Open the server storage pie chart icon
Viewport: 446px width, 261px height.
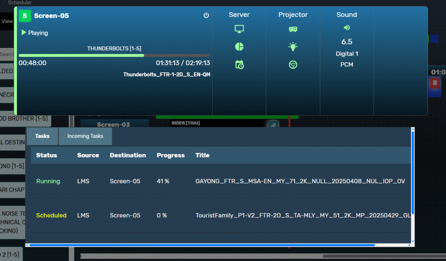(239, 47)
